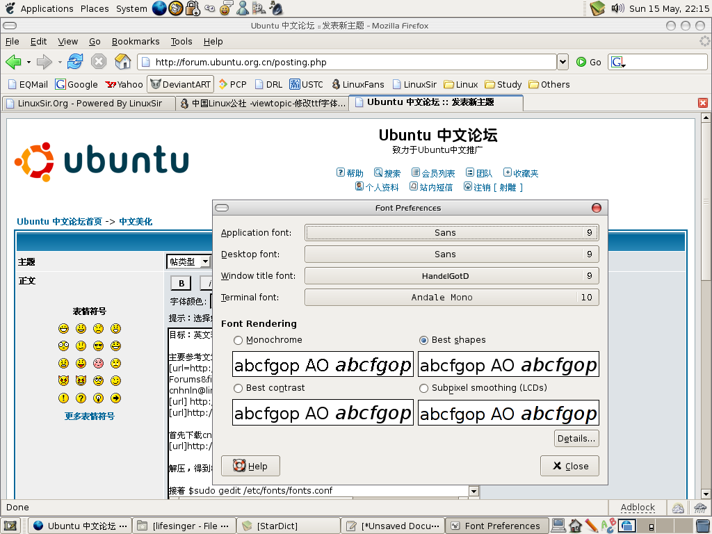The width and height of the screenshot is (712, 534).
Task: Open the colorful ABC launcher in bottom panel
Action: [x=608, y=526]
